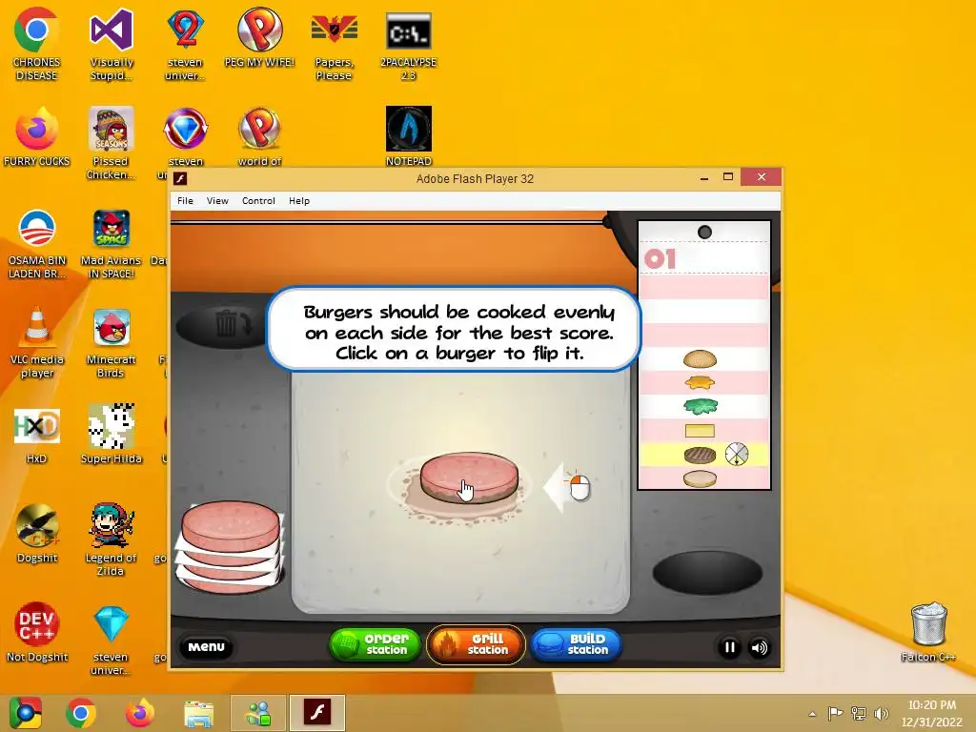The width and height of the screenshot is (976, 732).
Task: Select the HxD desktop icon
Action: 37,435
